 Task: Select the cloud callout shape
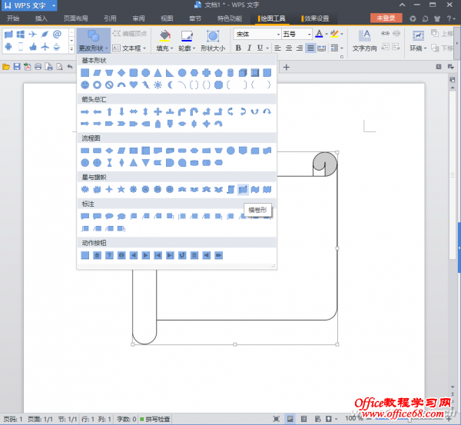(x=121, y=216)
